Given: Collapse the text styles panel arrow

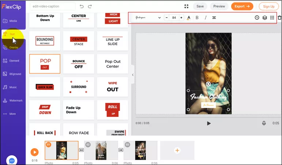Looking at the screenshot, I should 133,75.
